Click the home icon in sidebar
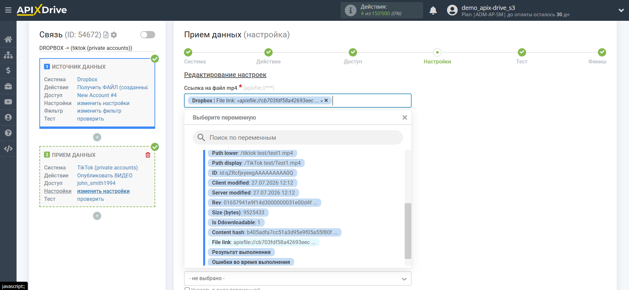The height and width of the screenshot is (290, 629). click(x=8, y=39)
